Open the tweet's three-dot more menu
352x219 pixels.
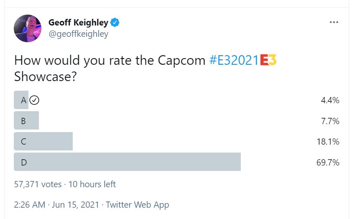[x=334, y=22]
